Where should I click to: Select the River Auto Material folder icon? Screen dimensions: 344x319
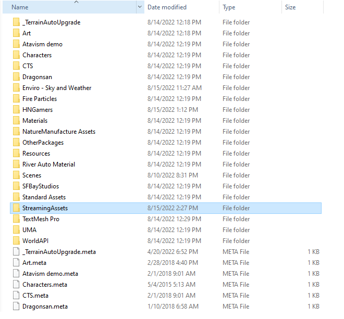pyautogui.click(x=16, y=164)
